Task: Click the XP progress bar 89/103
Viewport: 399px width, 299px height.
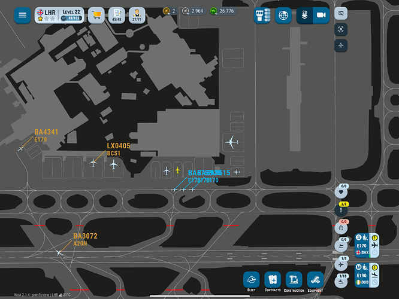Action: tap(72, 18)
